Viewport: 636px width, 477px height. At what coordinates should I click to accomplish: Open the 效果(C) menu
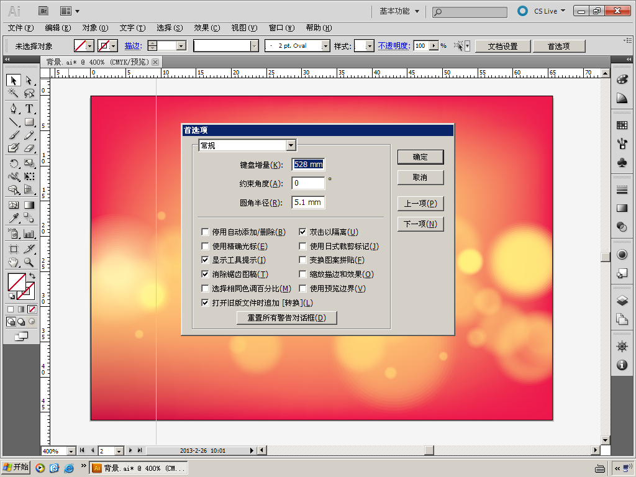point(207,28)
